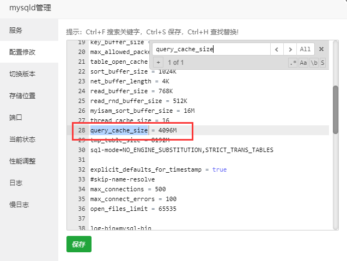
Task: Click the explicit_defaults_for_timestamp line
Action: point(159,169)
